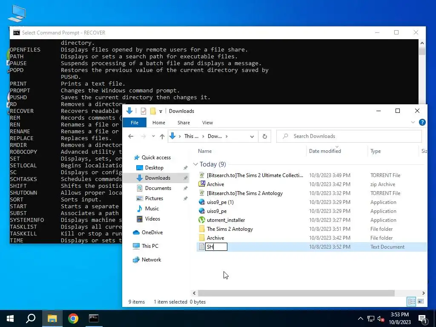436x327 pixels.
Task: Open the notification center icon
Action: 423,318
